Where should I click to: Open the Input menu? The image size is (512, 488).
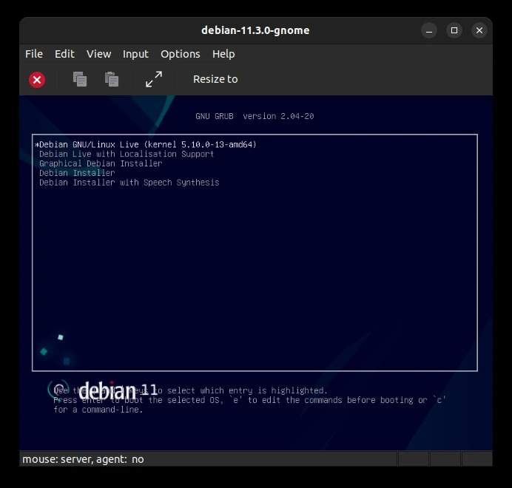click(x=136, y=54)
